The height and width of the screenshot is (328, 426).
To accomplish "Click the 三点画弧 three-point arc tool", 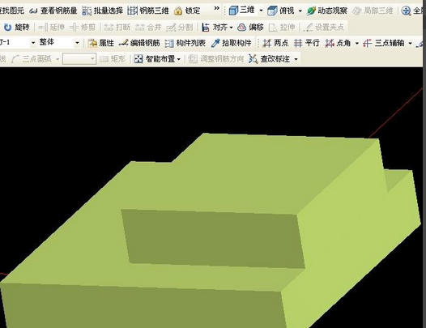I will [32, 58].
